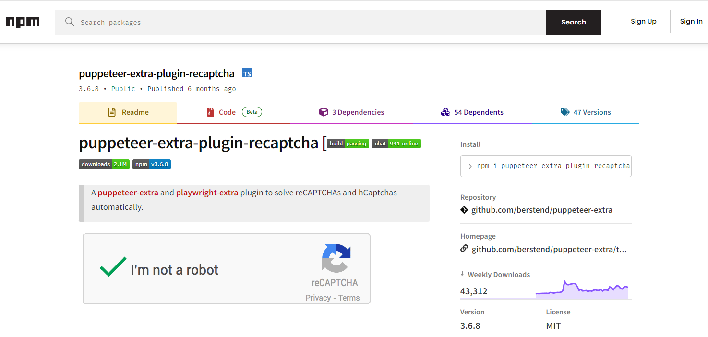
Task: Click the Published 6 months ago text
Action: pyautogui.click(x=192, y=89)
